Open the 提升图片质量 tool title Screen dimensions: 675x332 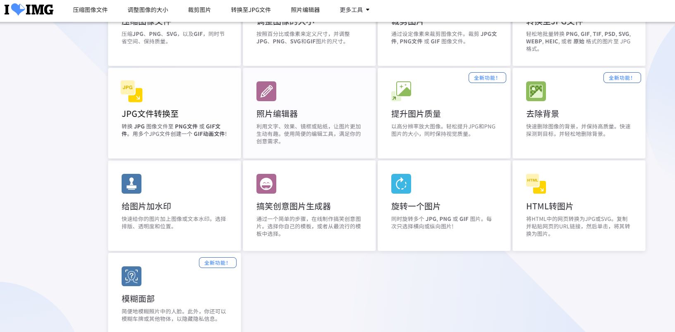[x=416, y=114]
